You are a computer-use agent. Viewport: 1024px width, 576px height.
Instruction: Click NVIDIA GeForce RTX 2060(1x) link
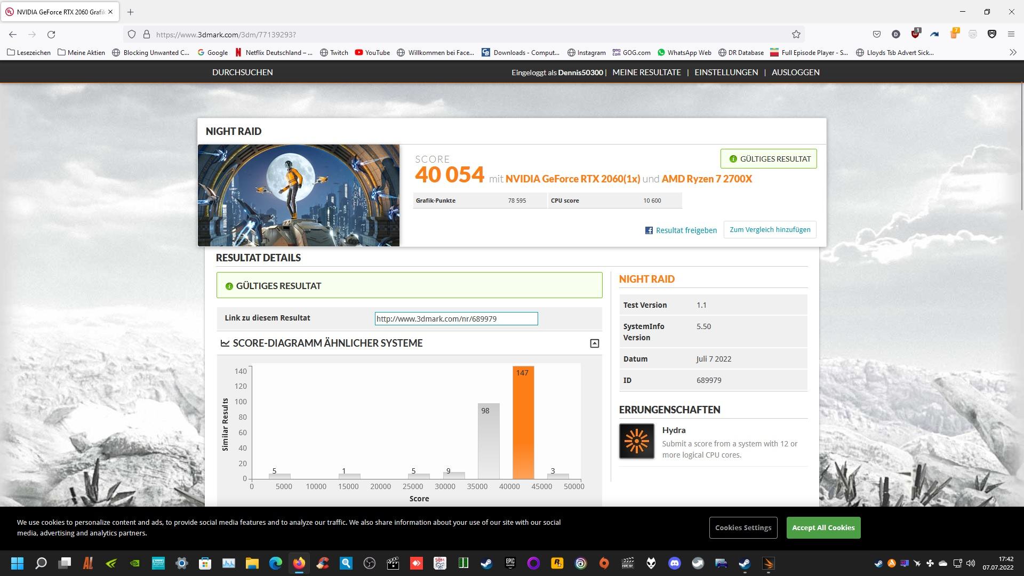coord(572,179)
